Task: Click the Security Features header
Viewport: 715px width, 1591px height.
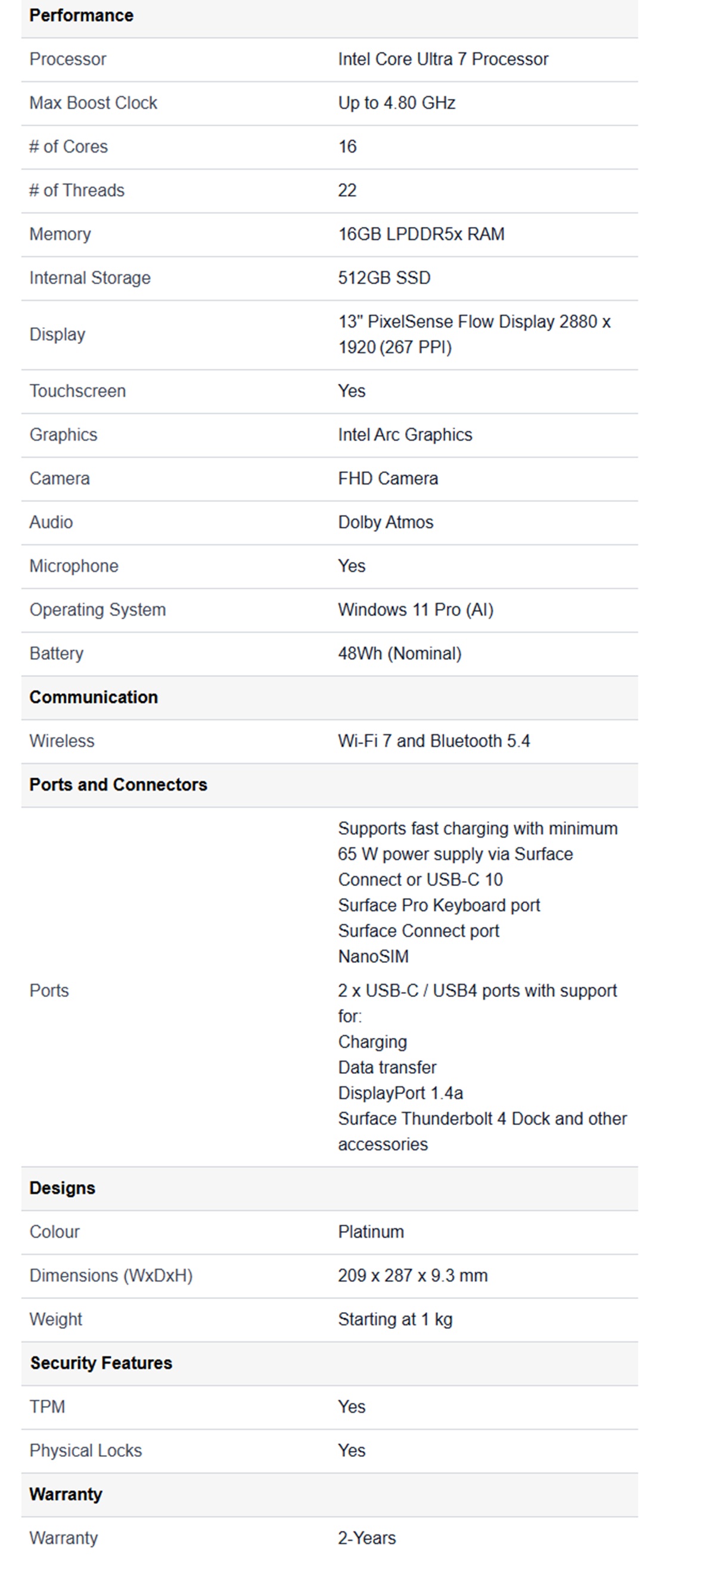Action: point(101,1363)
